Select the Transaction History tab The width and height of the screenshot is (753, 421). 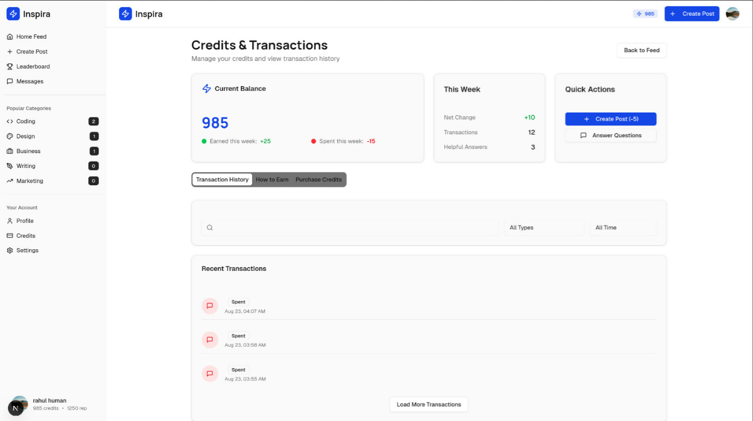[x=222, y=180]
